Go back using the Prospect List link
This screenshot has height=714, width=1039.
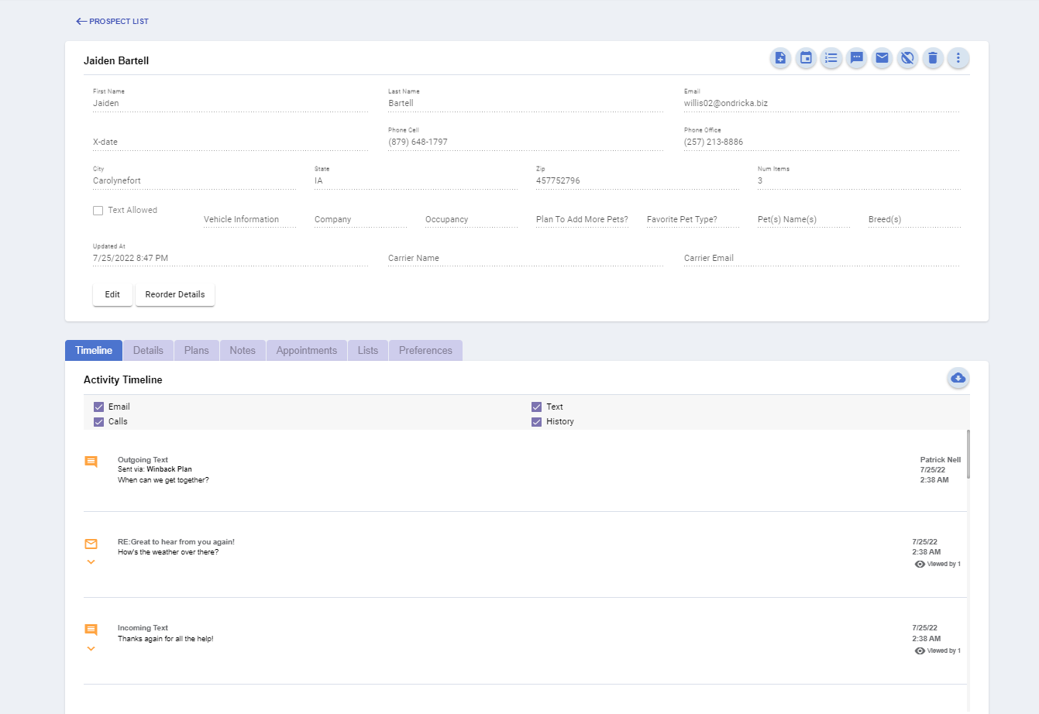[x=112, y=21]
